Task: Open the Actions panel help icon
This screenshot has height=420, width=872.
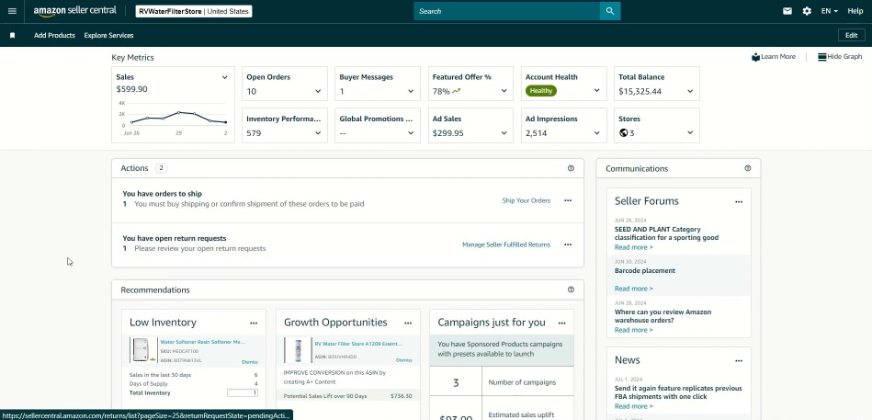Action: (x=571, y=168)
